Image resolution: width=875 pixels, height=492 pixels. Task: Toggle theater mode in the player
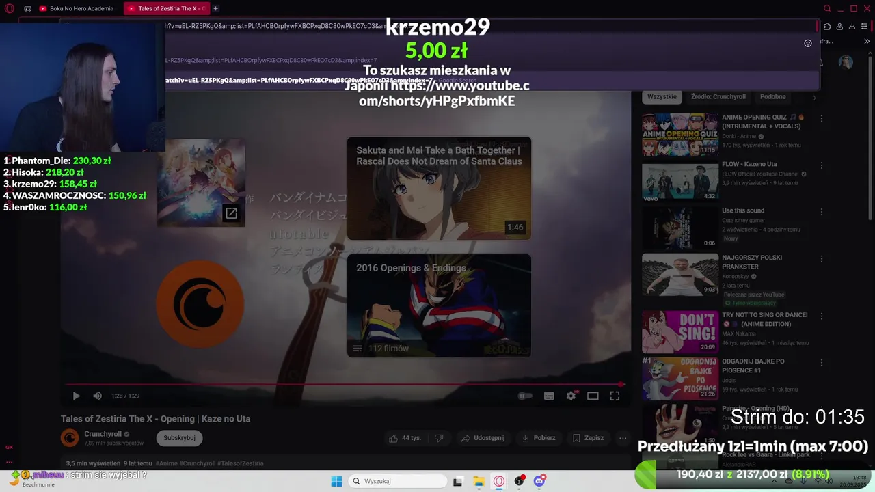[593, 396]
